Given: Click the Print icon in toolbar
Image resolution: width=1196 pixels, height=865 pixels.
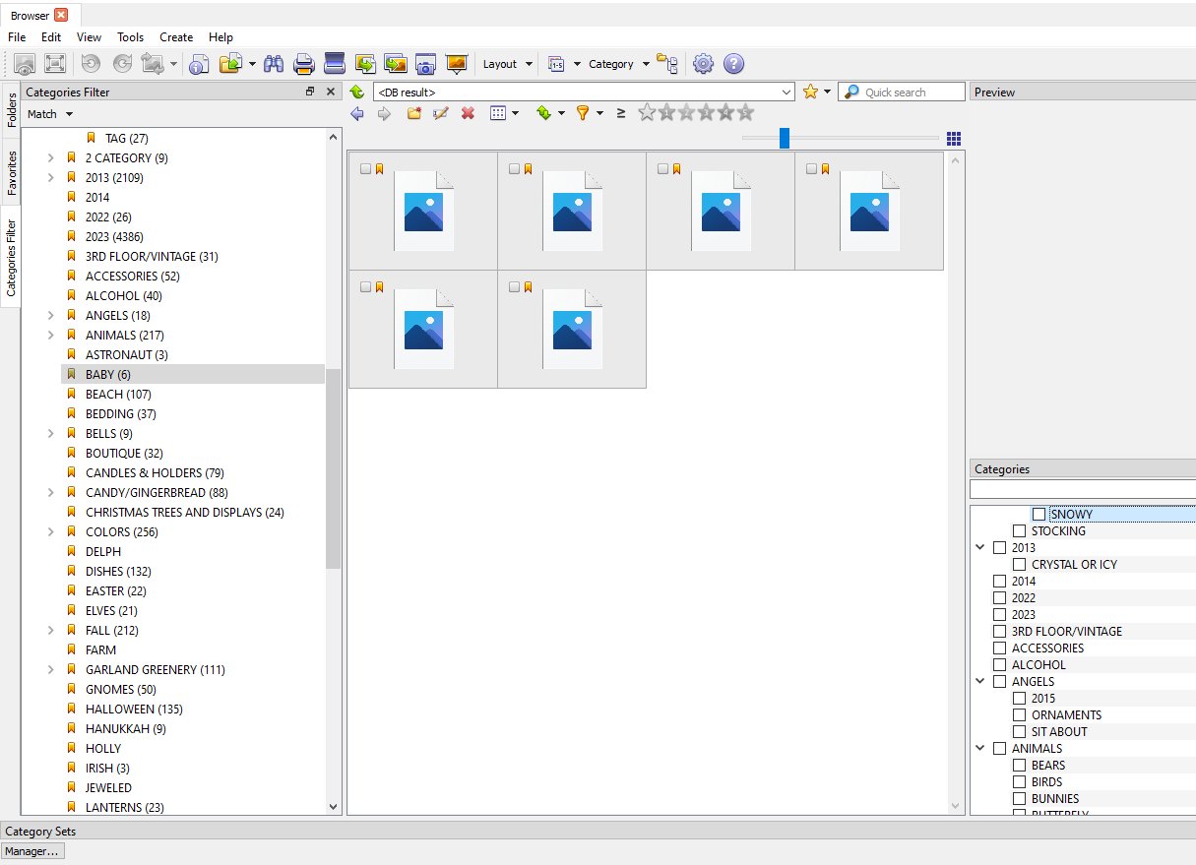Looking at the screenshot, I should point(304,64).
